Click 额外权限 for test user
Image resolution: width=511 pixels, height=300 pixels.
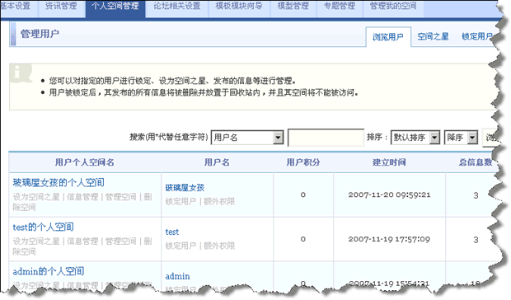[219, 246]
